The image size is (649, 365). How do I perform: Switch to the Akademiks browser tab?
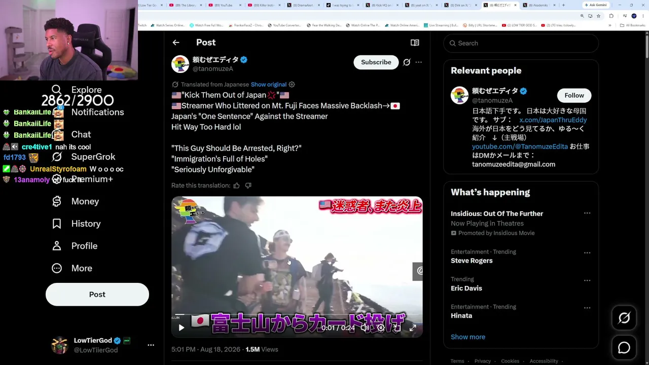coord(539,5)
